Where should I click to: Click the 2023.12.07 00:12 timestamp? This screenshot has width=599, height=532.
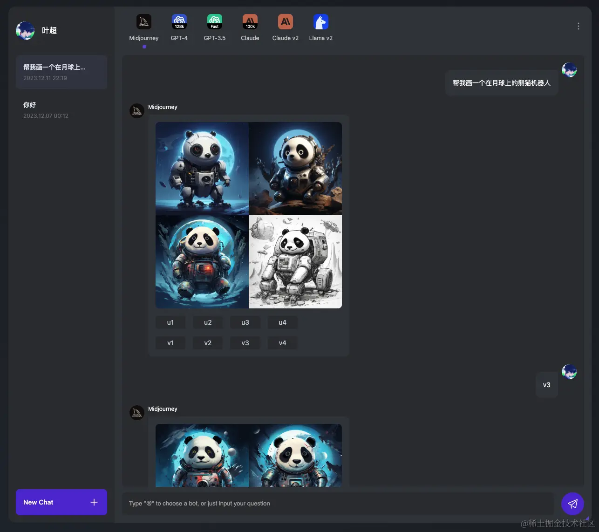tap(46, 116)
